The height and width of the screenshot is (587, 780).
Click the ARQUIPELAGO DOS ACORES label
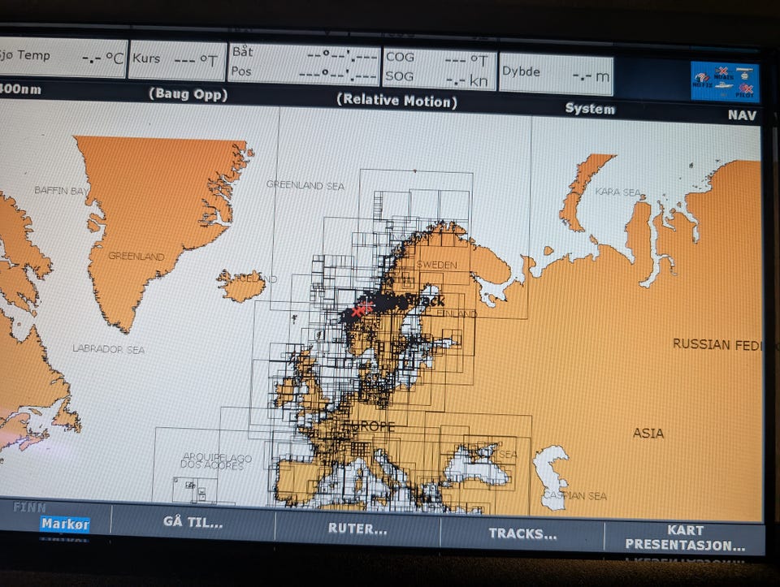[216, 461]
